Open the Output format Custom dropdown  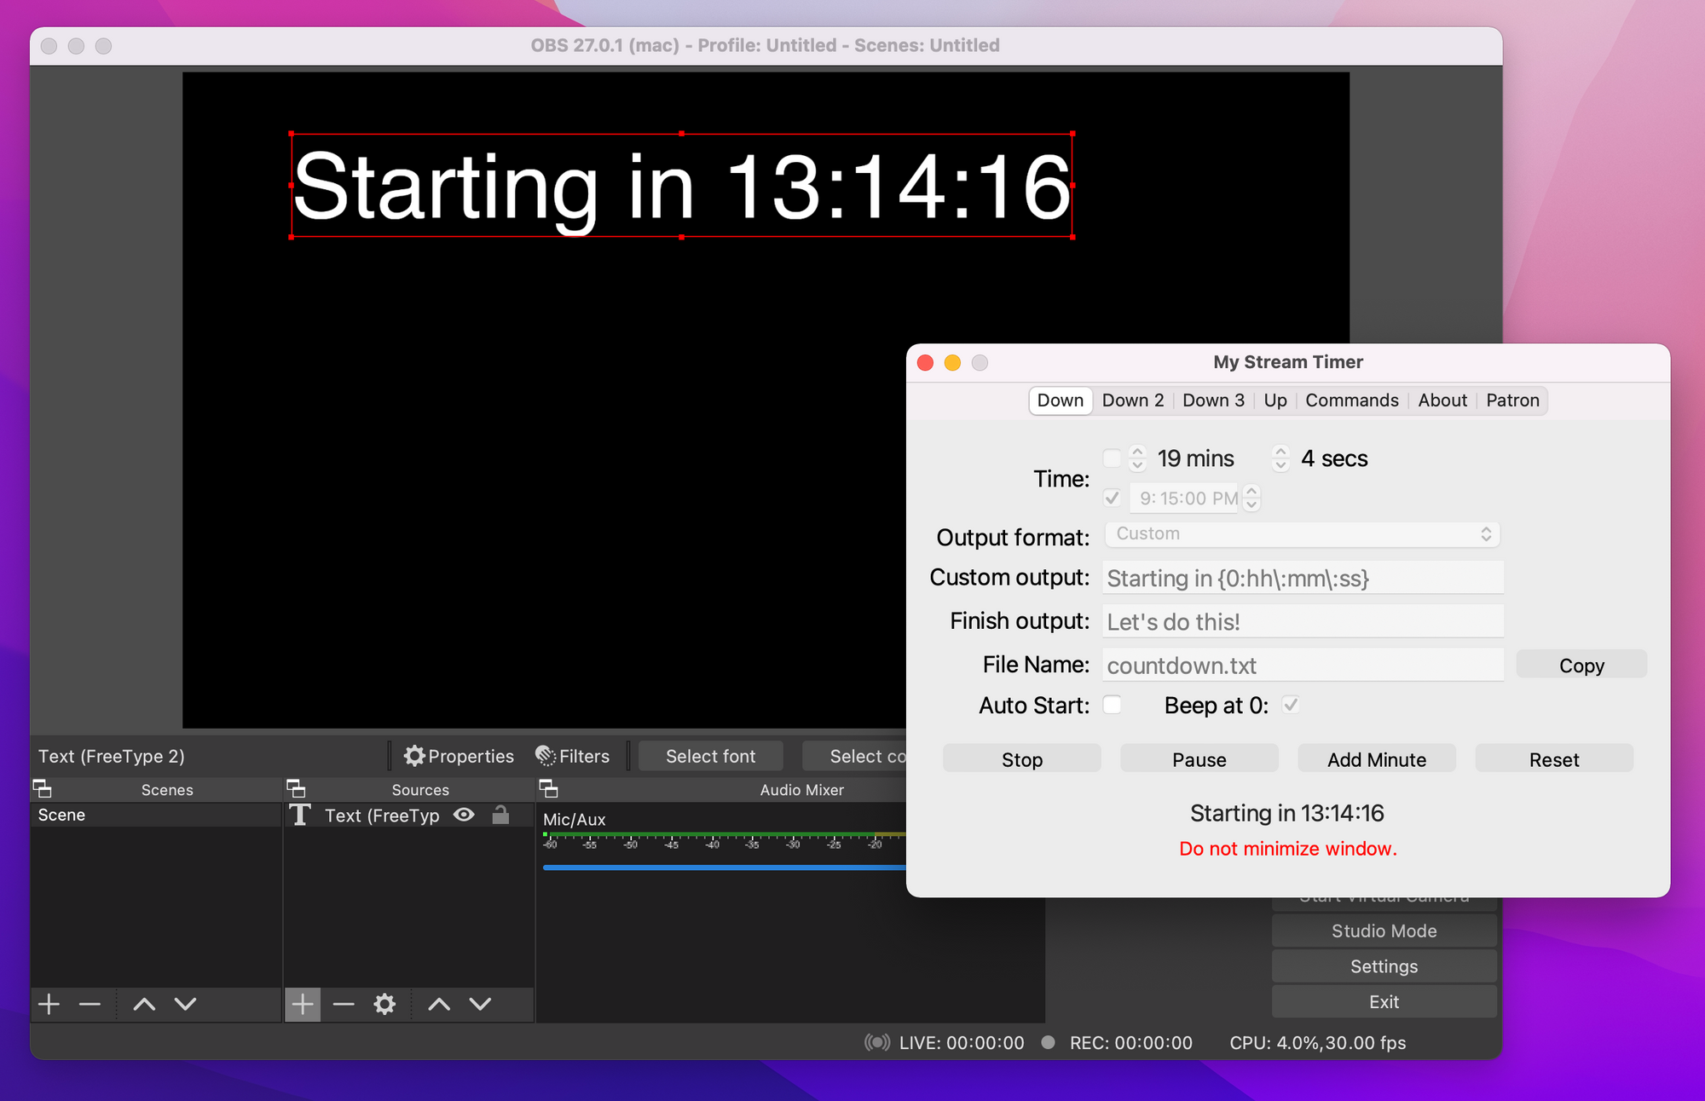[x=1302, y=534]
